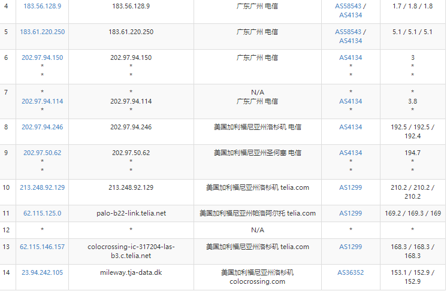Open IP link 183.61.220.250
This screenshot has width=447, height=291.
pos(42,32)
